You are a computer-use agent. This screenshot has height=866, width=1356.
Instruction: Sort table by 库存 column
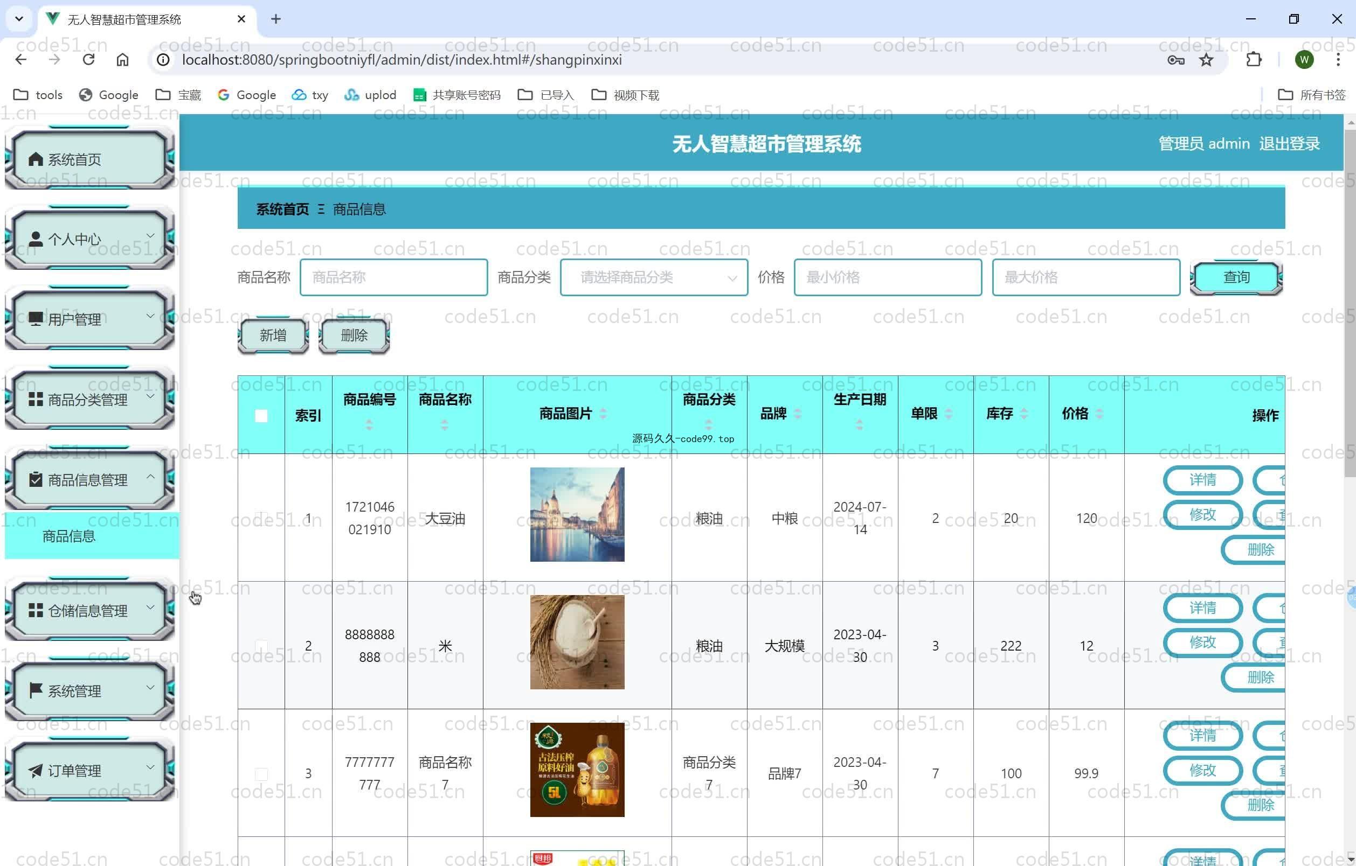pos(1024,414)
